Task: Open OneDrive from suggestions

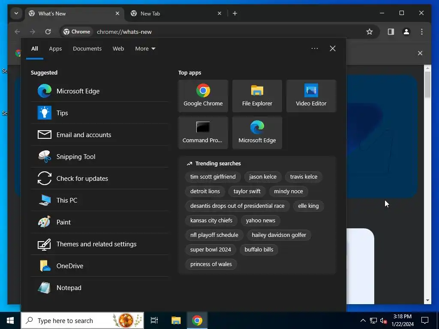Action: (x=99, y=266)
